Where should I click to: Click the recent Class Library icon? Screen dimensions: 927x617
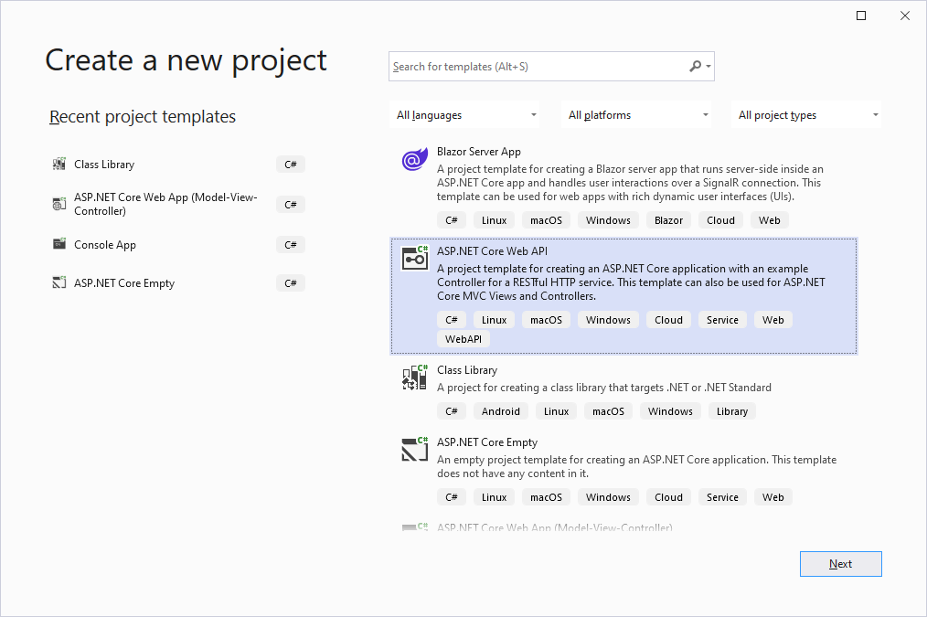(59, 165)
